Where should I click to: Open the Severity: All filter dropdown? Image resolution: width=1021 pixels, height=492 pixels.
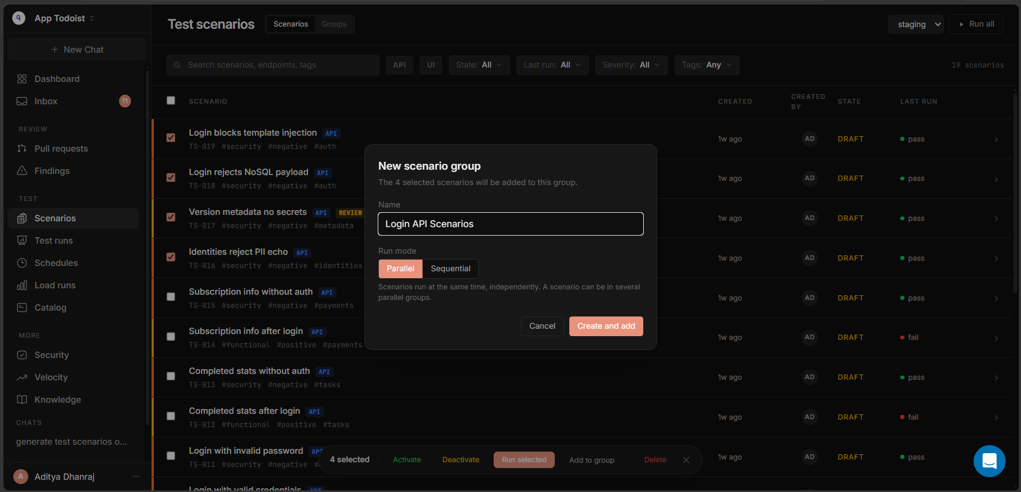tap(631, 65)
